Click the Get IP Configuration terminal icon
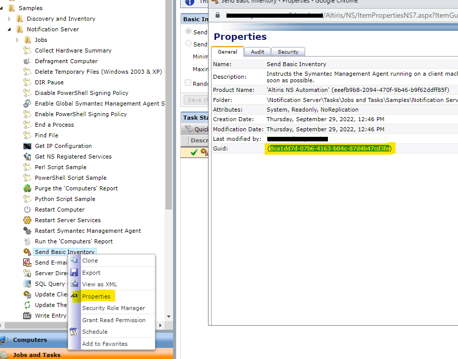 [27, 146]
